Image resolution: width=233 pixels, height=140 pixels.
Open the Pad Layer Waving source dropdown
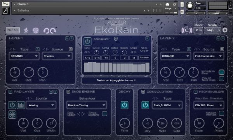pyautogui.click(x=41, y=105)
